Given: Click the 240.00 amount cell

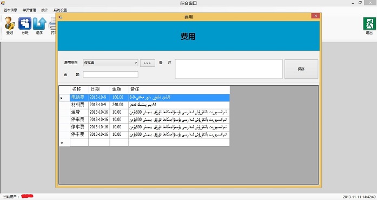Looking at the screenshot, I should point(119,105).
